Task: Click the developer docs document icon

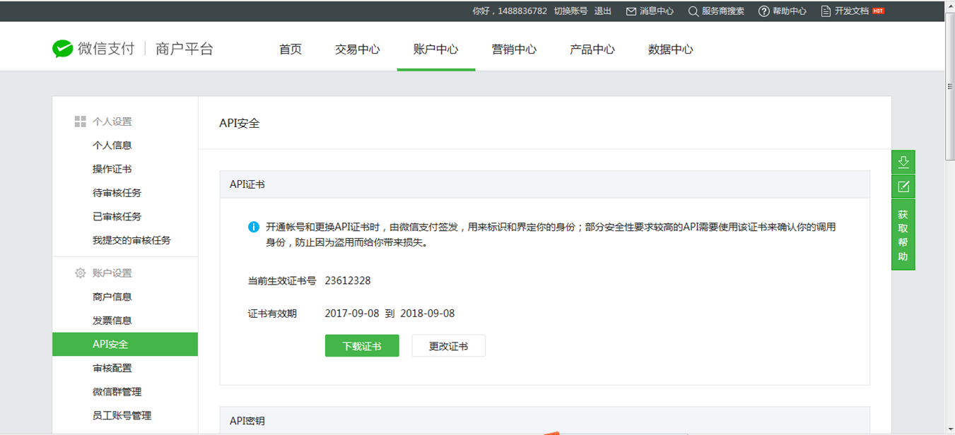Action: [x=826, y=11]
